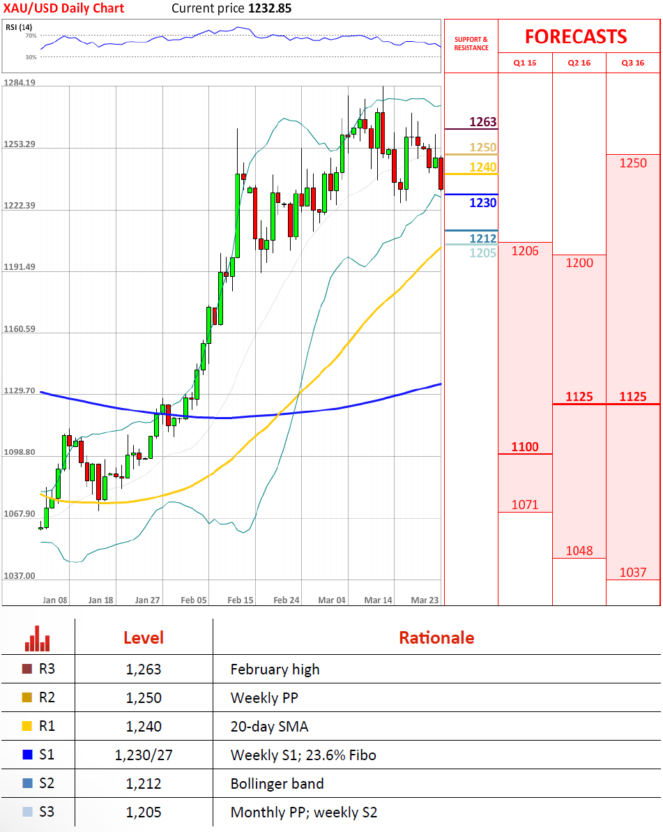Select the Q3 16 forecast column header
663x832 pixels.
click(x=633, y=63)
